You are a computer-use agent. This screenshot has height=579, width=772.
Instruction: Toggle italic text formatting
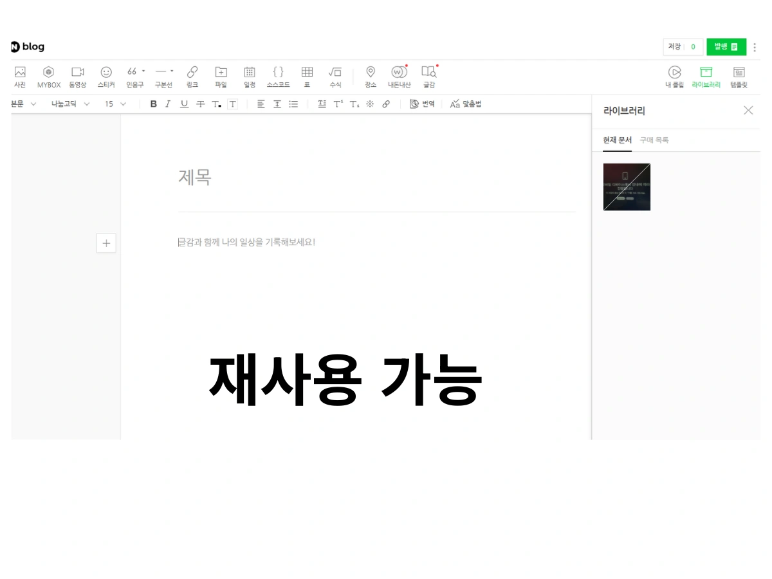(x=168, y=104)
